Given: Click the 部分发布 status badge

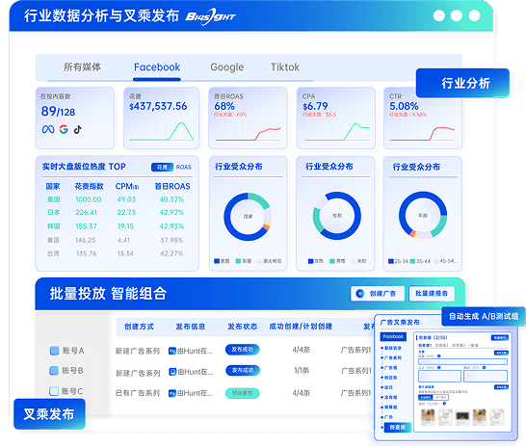Looking at the screenshot, I should (242, 393).
